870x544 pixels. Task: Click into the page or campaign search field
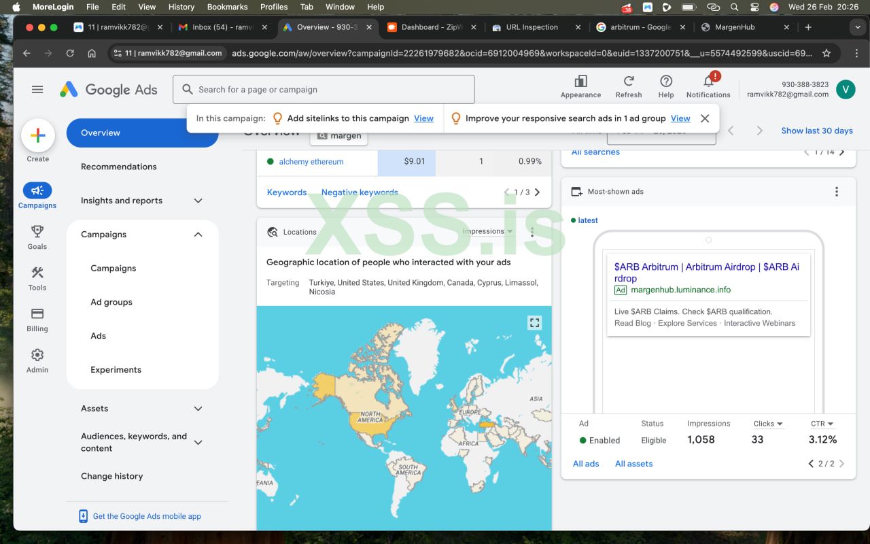coord(324,90)
